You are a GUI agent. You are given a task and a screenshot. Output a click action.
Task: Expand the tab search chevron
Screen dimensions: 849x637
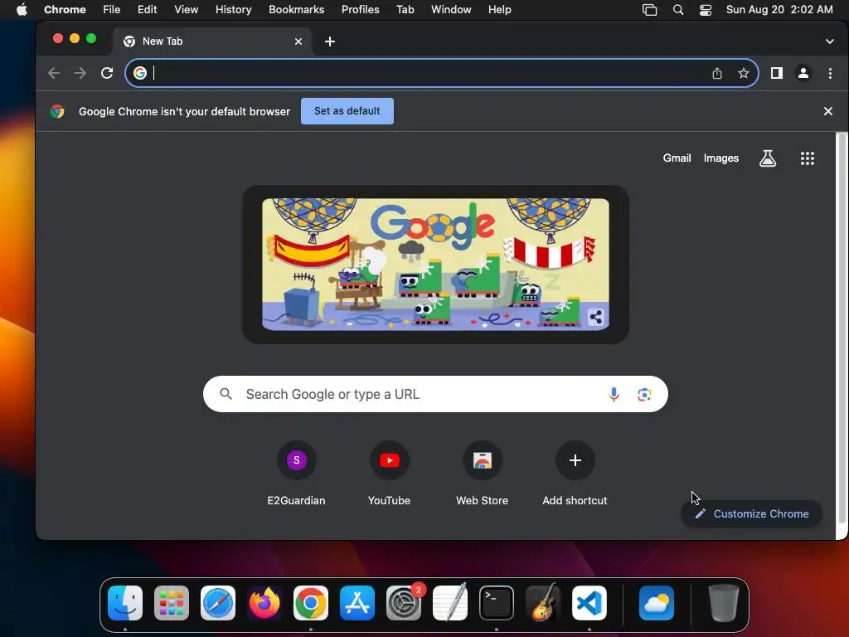coord(829,41)
